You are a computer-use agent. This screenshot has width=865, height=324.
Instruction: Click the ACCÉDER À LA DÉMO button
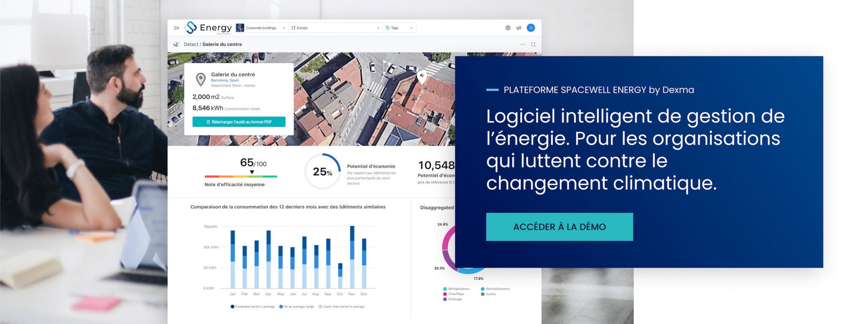(560, 227)
